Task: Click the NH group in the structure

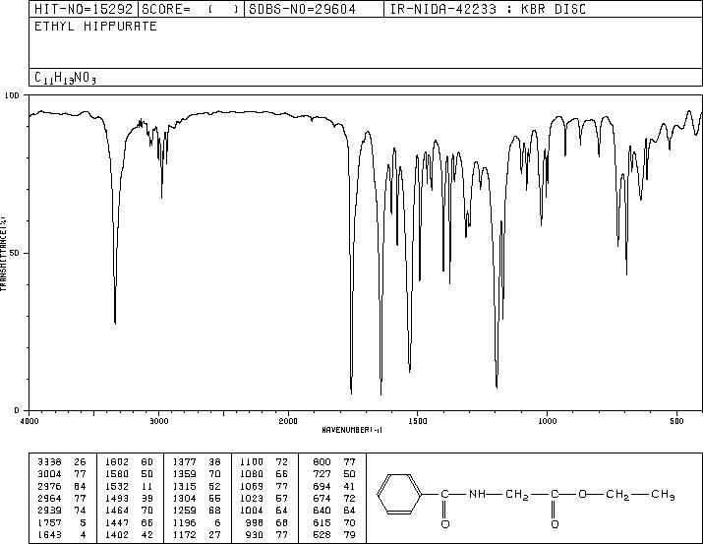Action: click(x=477, y=494)
